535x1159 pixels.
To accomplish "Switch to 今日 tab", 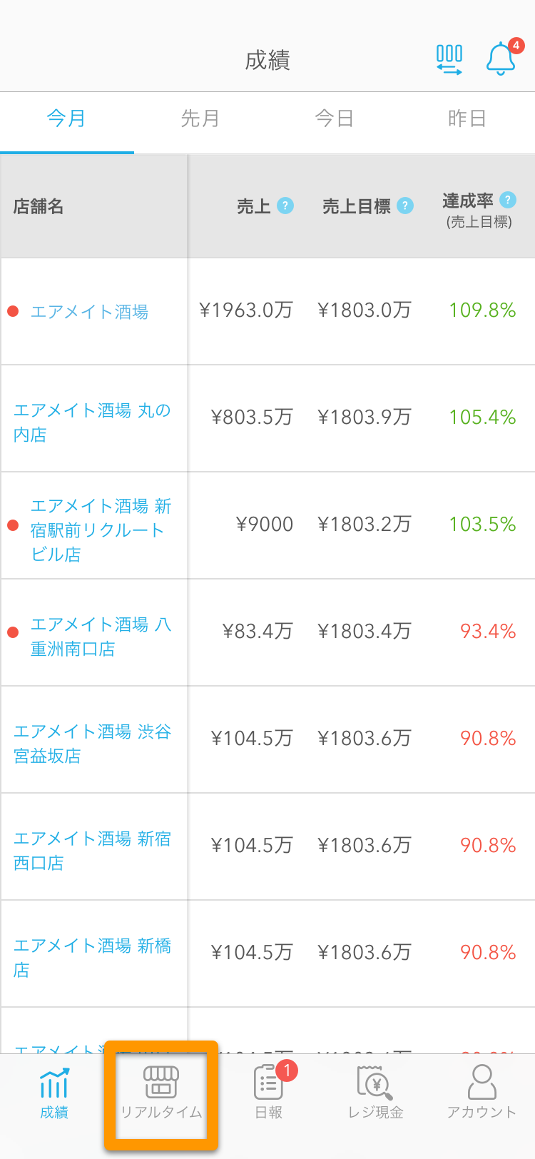I will point(334,118).
